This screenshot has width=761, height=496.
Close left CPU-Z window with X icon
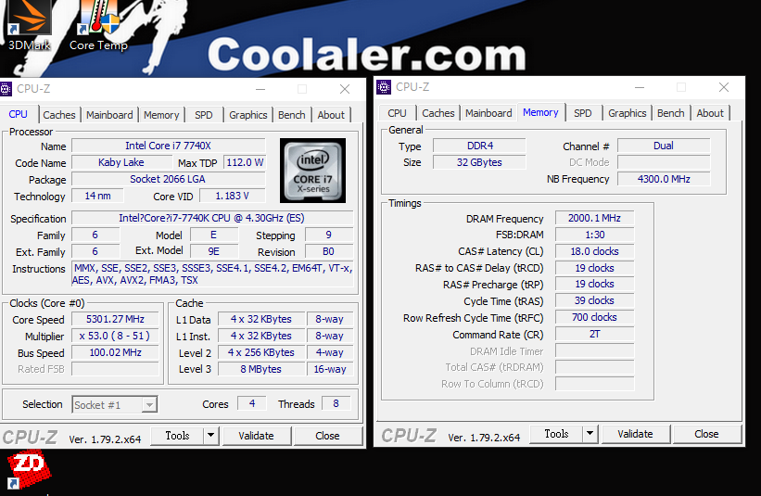pyautogui.click(x=345, y=89)
